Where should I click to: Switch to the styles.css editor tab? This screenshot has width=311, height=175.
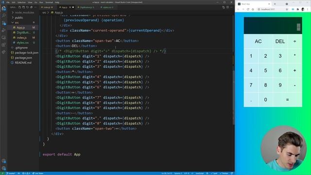point(107,7)
